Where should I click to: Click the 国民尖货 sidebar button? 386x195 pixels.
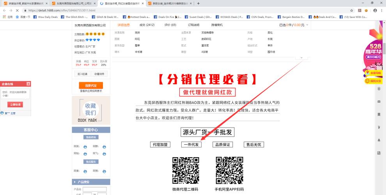pos(374,81)
